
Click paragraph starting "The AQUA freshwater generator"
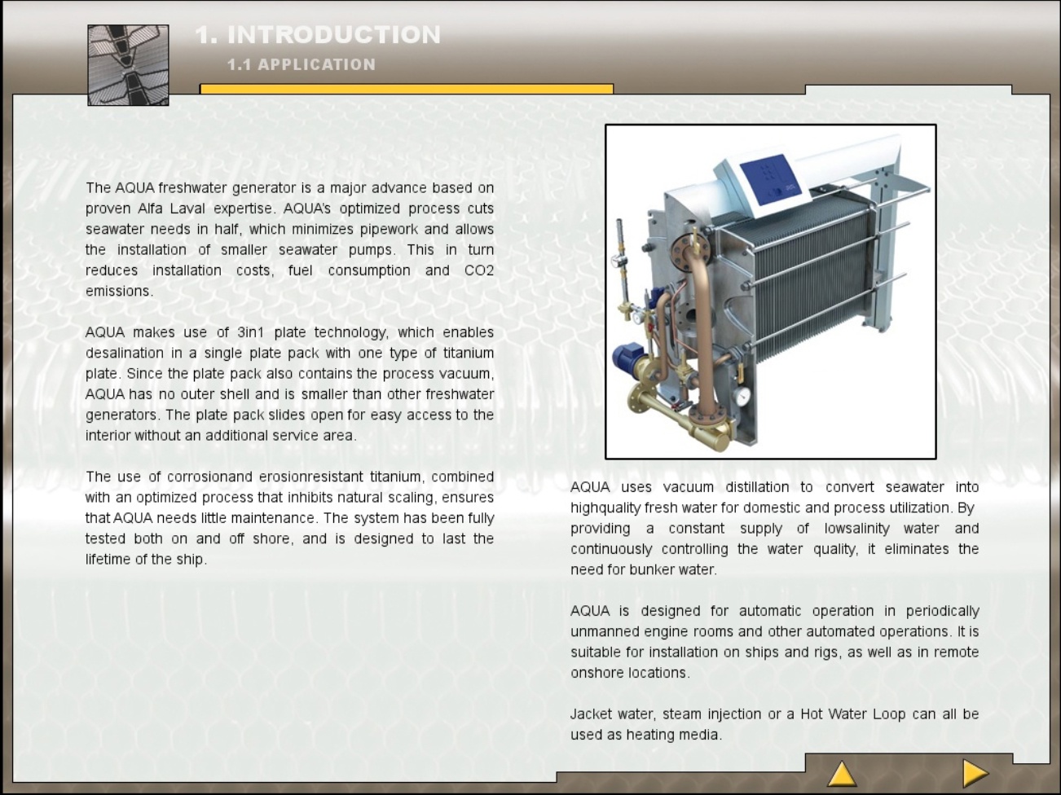coord(289,239)
